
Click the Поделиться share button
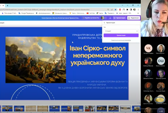[x=133, y=18]
